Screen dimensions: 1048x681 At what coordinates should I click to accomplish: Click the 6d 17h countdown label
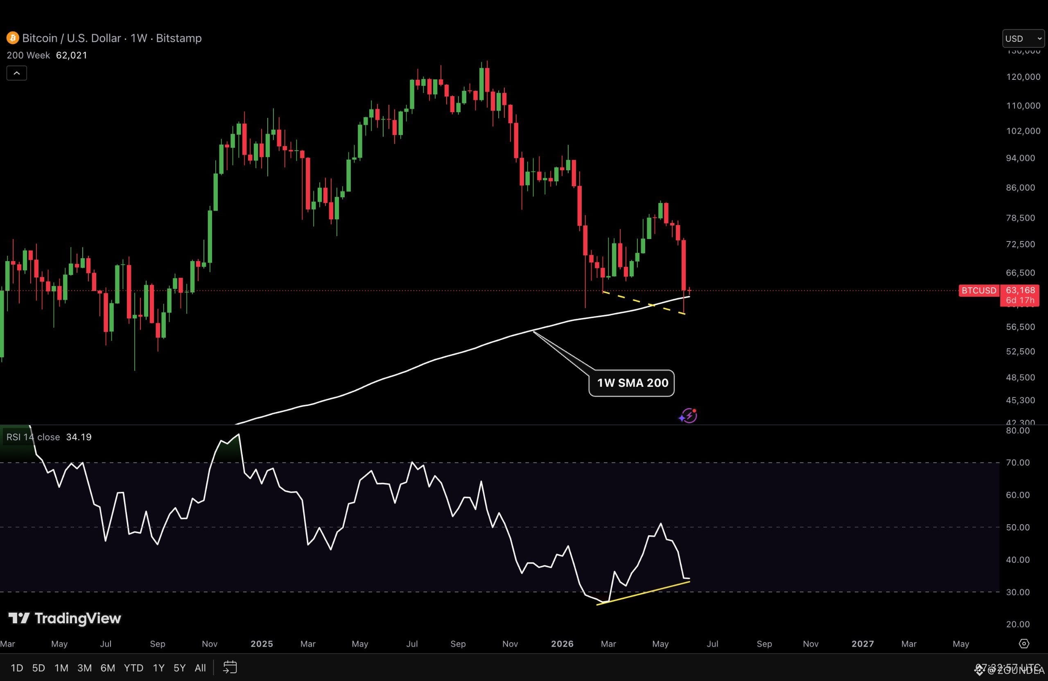click(1020, 300)
